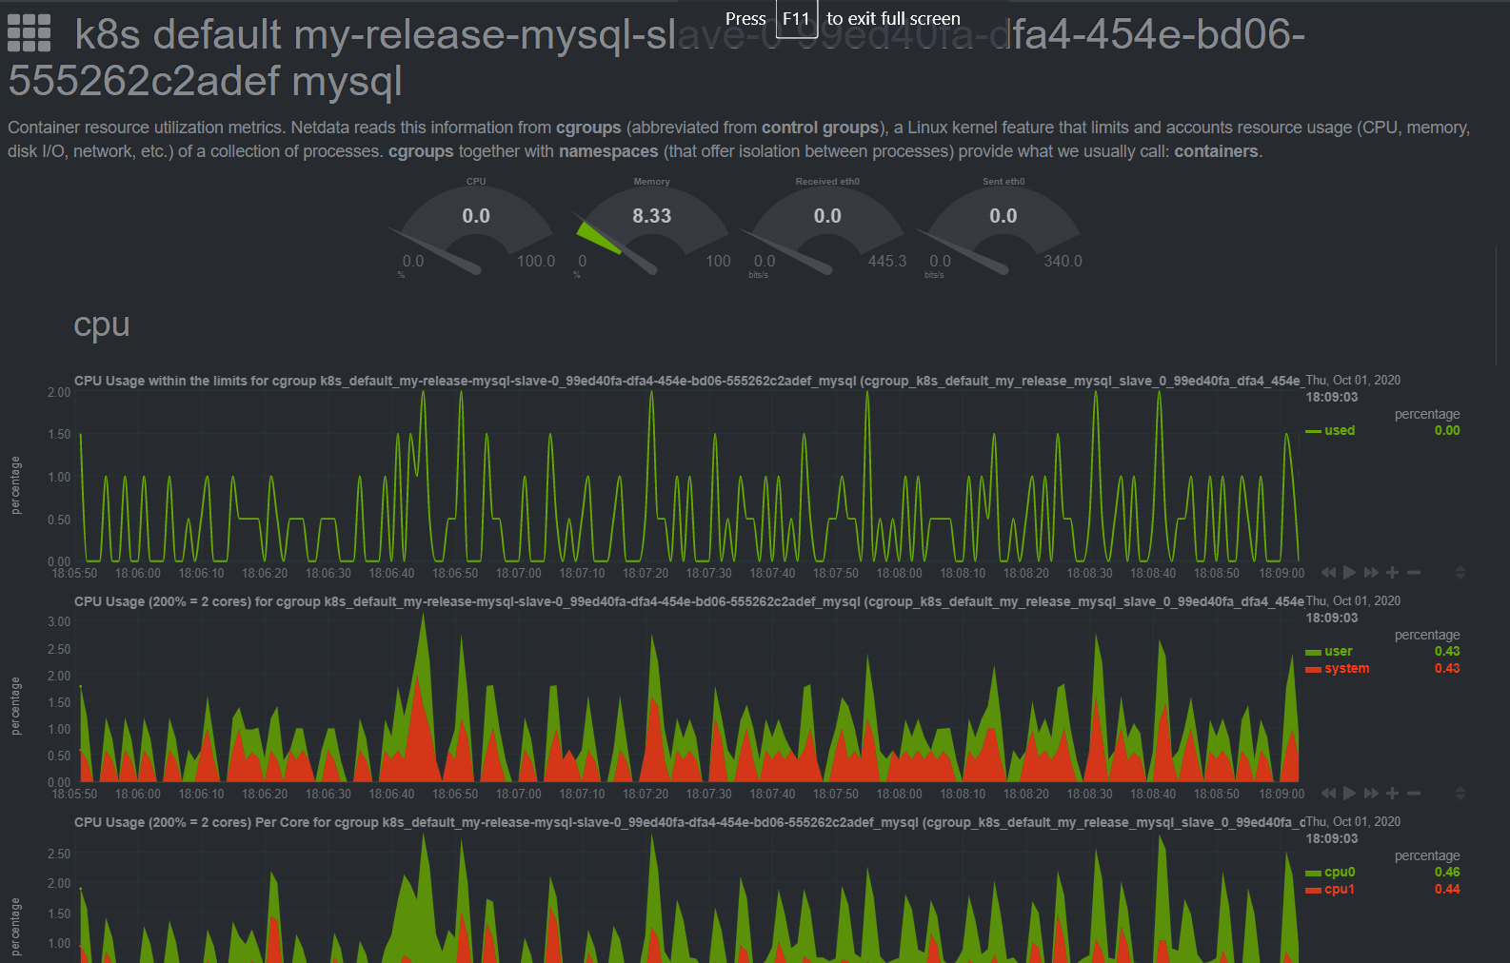Pan left on the CPU limits chart
The image size is (1510, 963).
click(1328, 573)
